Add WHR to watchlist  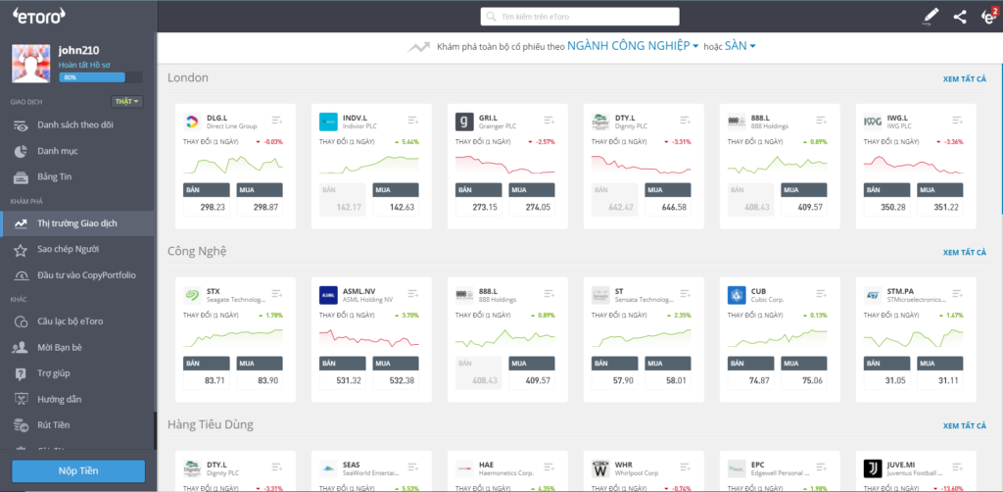point(685,467)
